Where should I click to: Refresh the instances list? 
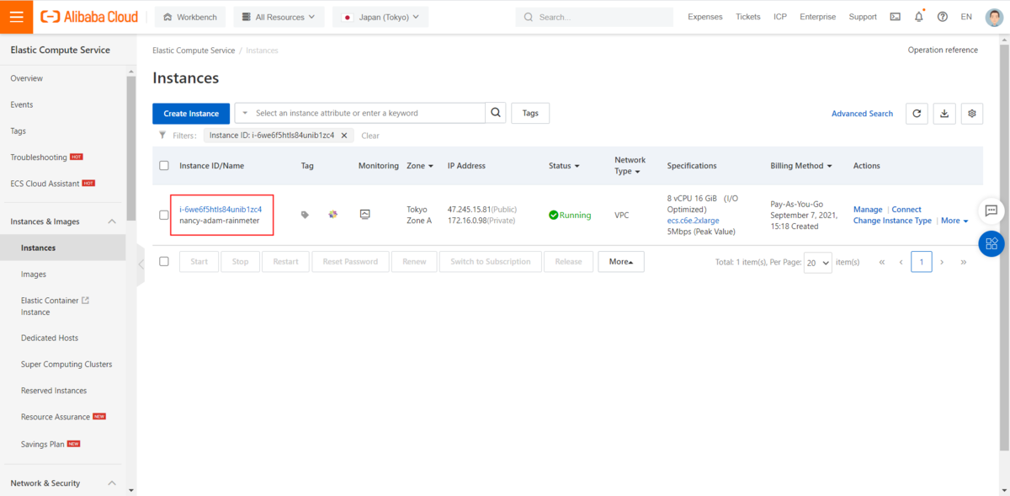(x=917, y=114)
